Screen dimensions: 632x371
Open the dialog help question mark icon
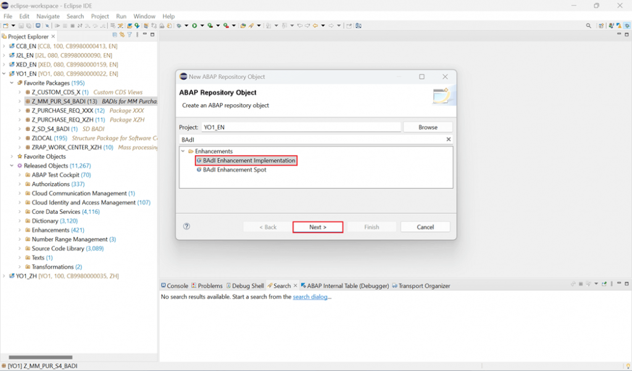(x=186, y=226)
